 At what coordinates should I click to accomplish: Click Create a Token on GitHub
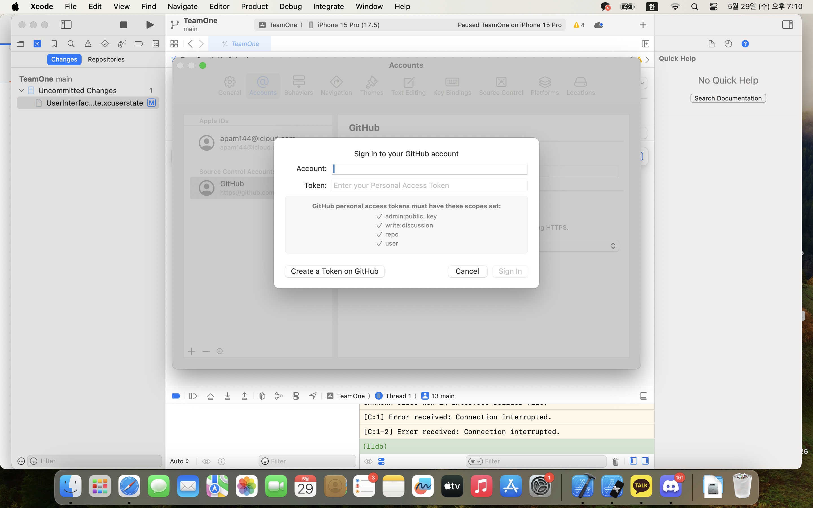[334, 271]
